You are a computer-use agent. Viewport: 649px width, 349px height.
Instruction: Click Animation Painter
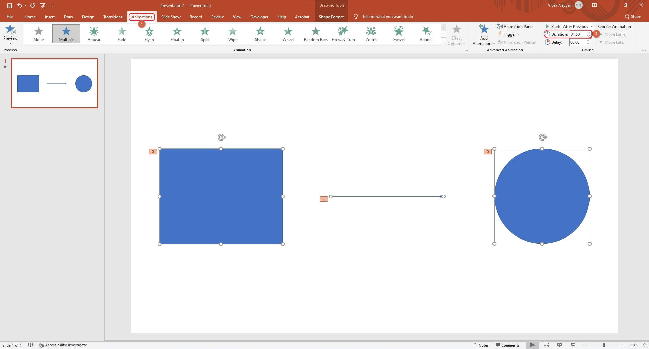pos(517,42)
